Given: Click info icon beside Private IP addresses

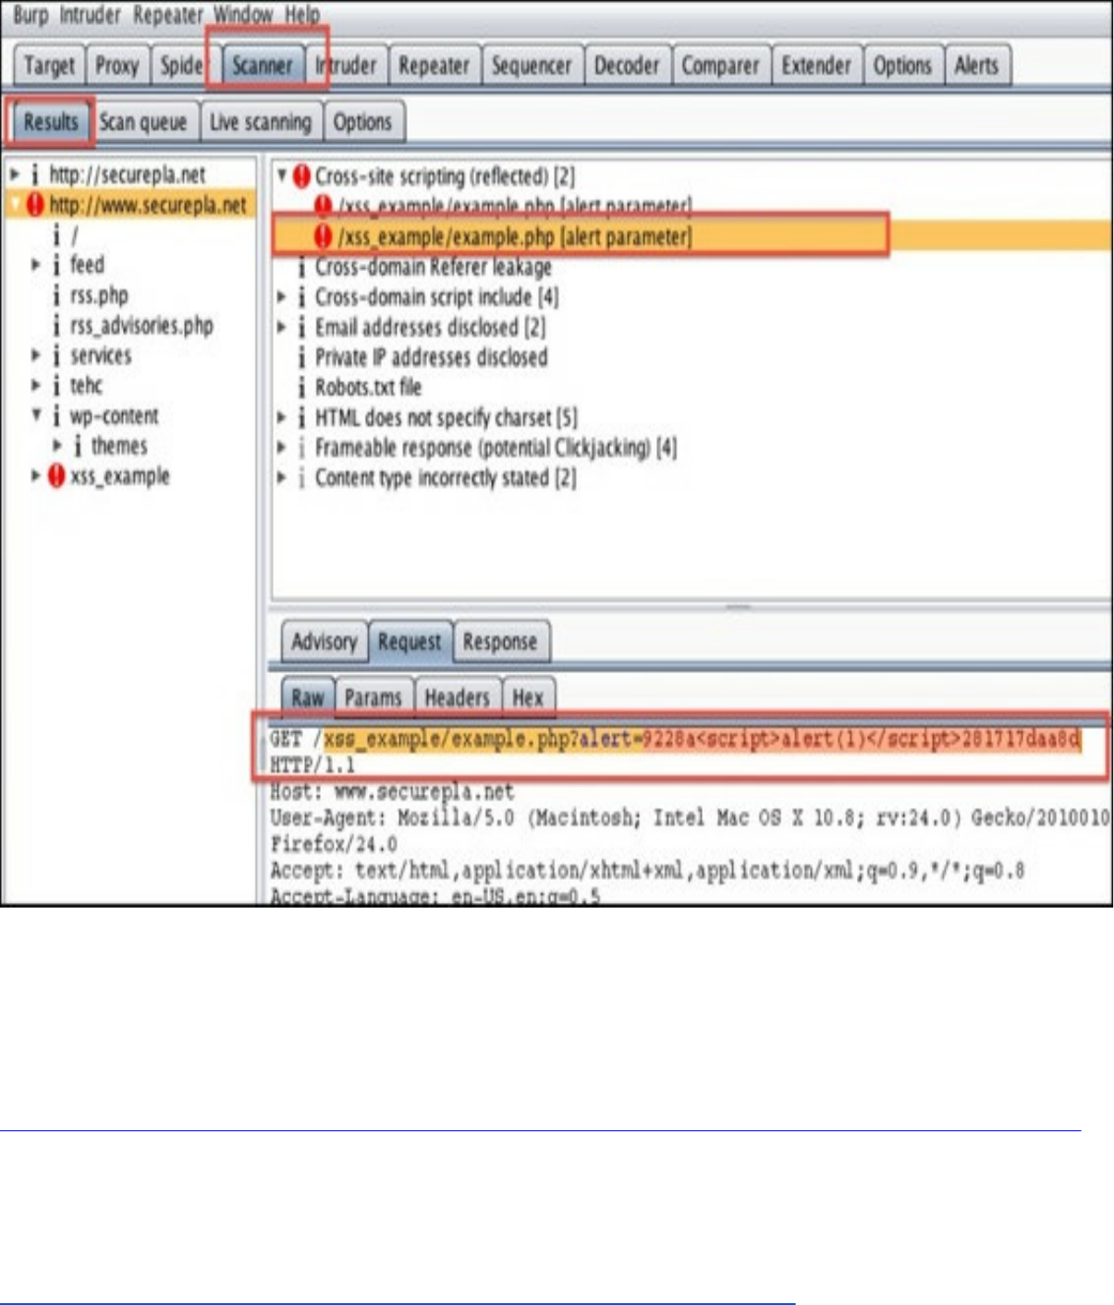Looking at the screenshot, I should click(x=301, y=358).
